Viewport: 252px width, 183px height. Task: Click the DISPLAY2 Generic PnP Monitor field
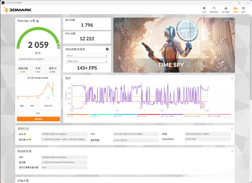[x=64, y=162]
